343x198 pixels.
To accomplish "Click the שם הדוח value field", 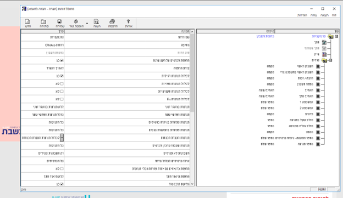I will (x=42, y=37).
